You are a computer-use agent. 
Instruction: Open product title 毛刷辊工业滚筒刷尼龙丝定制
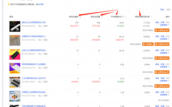pyautogui.click(x=34, y=92)
